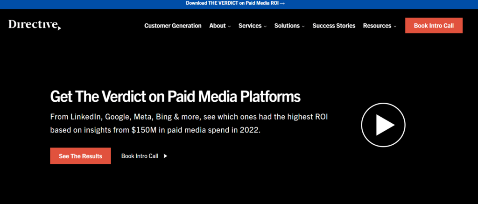Open the Services menu
The width and height of the screenshot is (478, 204).
(x=250, y=26)
